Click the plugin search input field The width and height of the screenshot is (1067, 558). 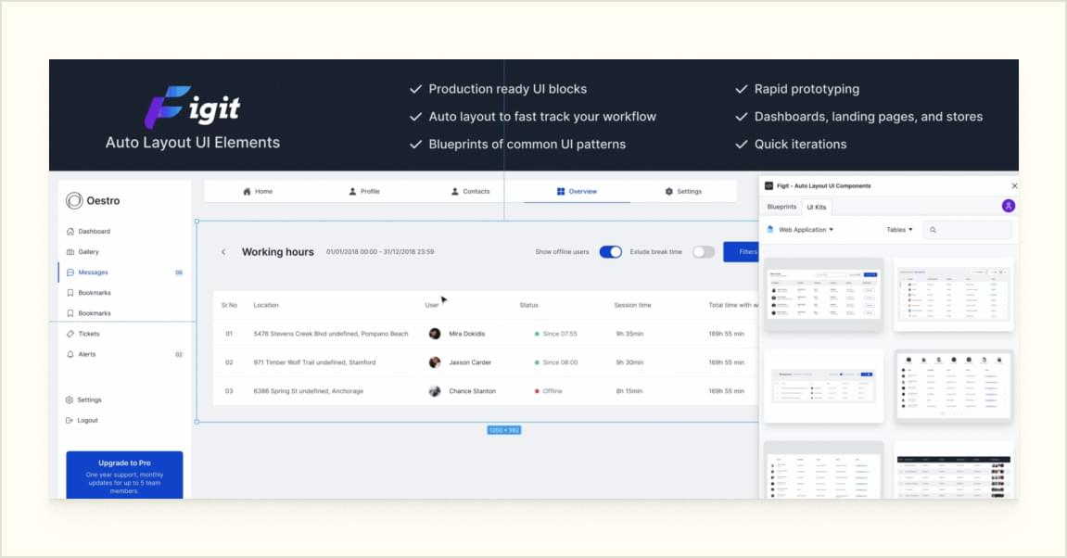969,230
